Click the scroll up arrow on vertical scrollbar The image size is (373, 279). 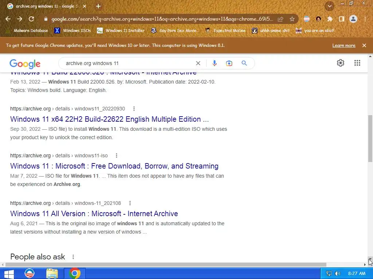(370, 56)
